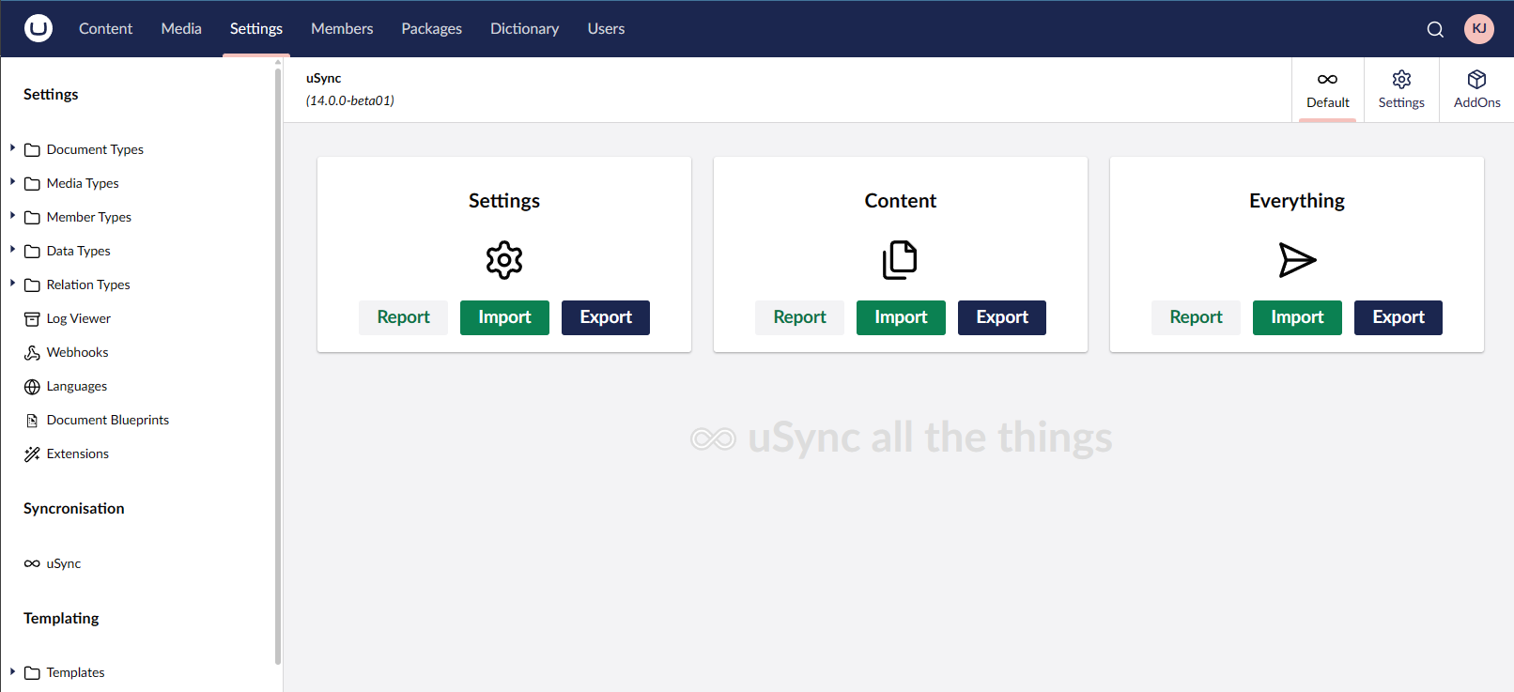
Task: Click the Member Types folder icon
Action: click(x=32, y=217)
